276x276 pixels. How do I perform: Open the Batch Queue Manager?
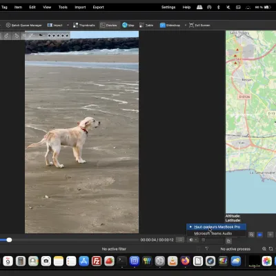[x=24, y=26]
